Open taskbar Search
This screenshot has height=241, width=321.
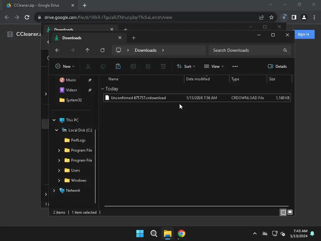154,233
